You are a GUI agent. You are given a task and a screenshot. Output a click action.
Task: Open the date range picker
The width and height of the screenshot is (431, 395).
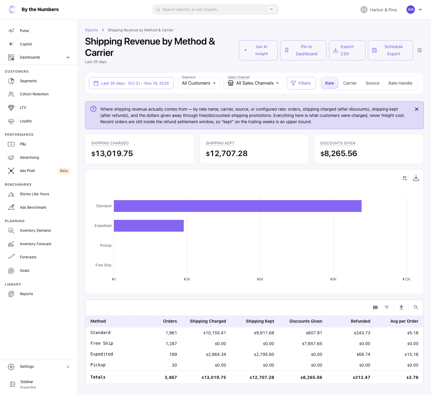(x=131, y=83)
